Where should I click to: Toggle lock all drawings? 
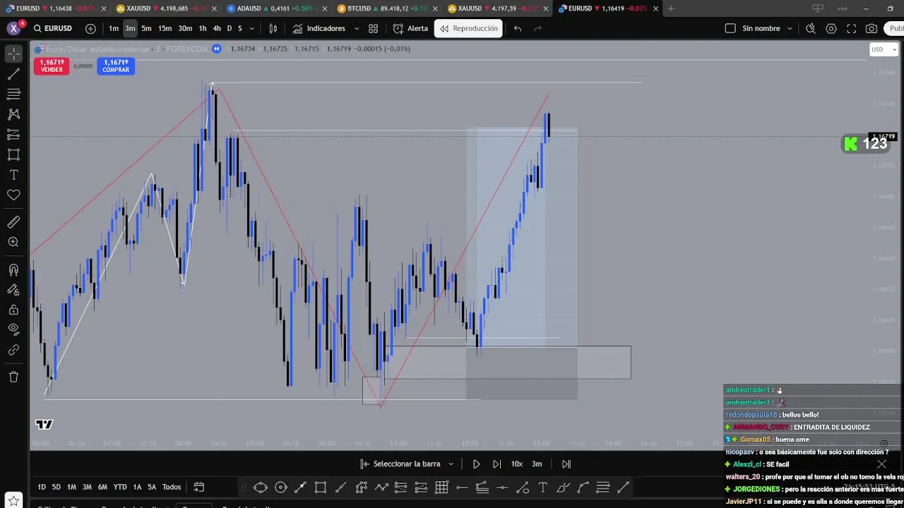click(x=13, y=310)
